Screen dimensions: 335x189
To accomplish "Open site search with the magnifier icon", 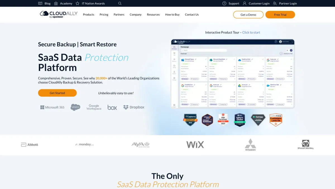I will (x=120, y=3).
